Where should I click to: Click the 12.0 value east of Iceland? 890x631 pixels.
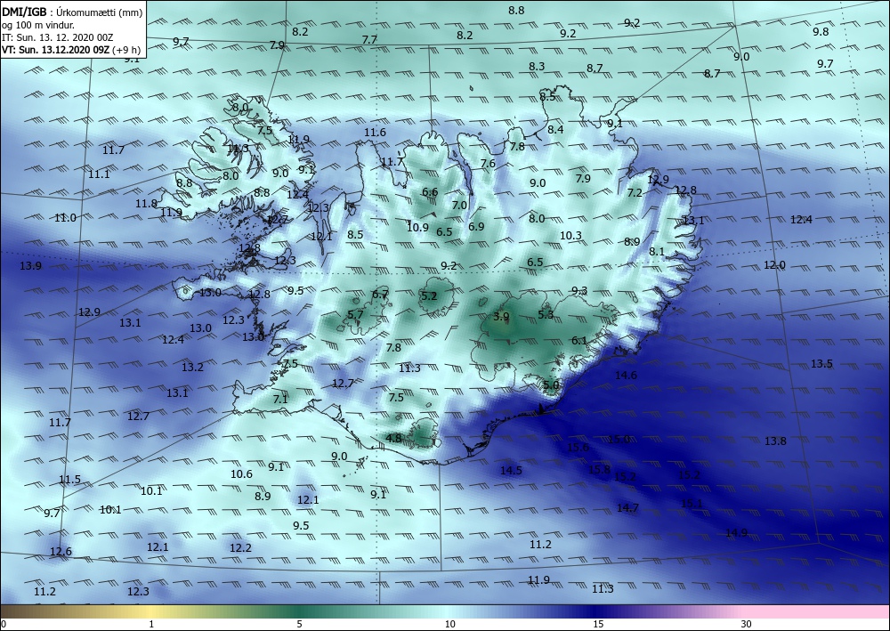pos(774,265)
